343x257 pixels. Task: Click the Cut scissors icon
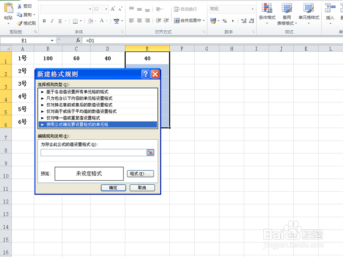point(20,6)
